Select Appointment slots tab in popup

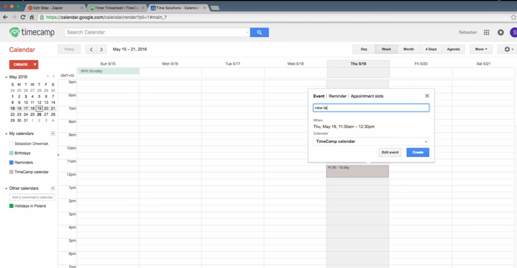[367, 96]
